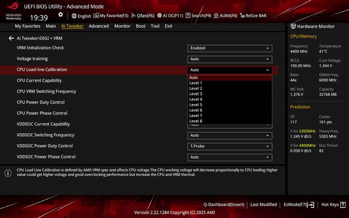Click the My Favorite list icon
Image resolution: width=349 pixels, height=218 pixels.
(96, 15)
